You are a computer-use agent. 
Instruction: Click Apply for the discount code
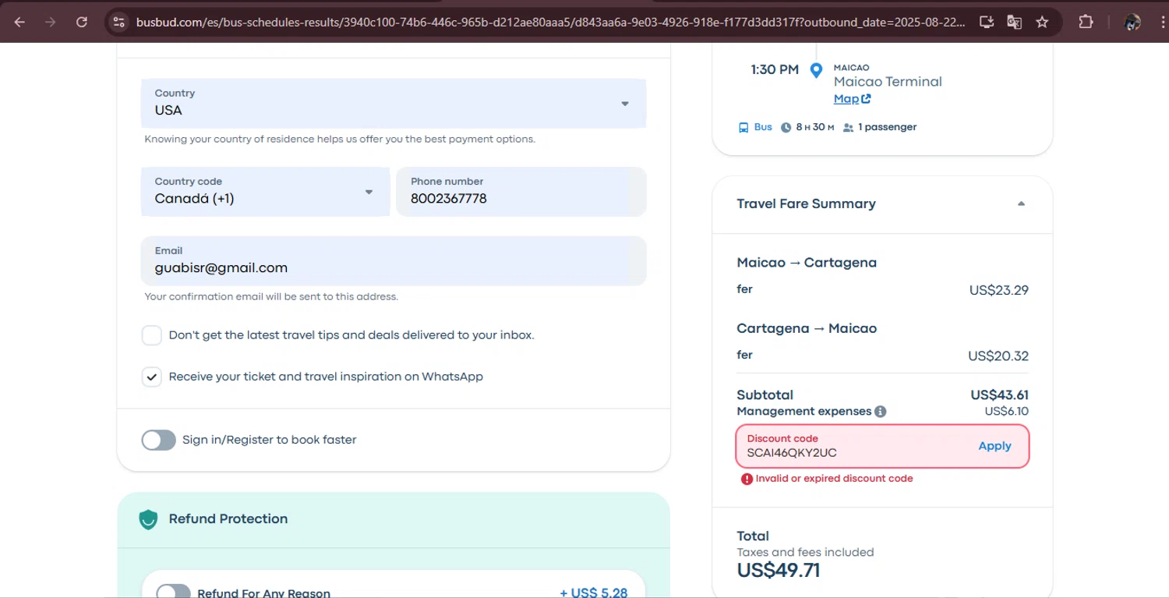(994, 446)
